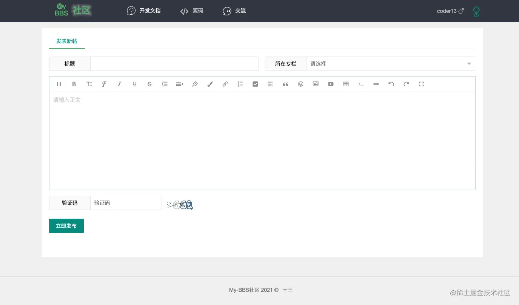Open the list tool
The width and height of the screenshot is (519, 305).
pos(240,84)
